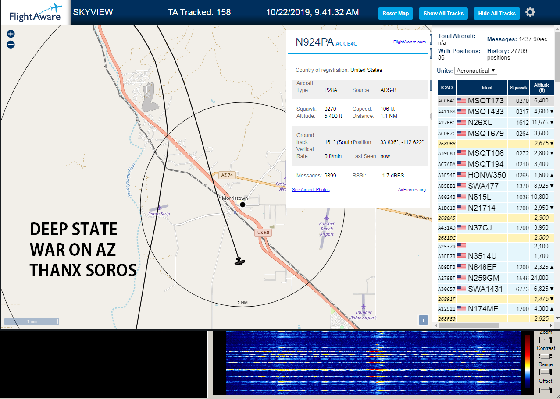Open the FlightAware.com link in aircraft panel

(410, 42)
